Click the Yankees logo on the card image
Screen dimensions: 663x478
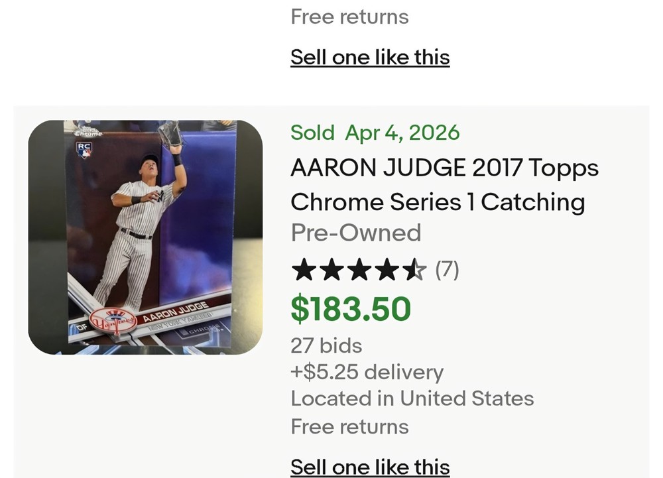pos(111,321)
